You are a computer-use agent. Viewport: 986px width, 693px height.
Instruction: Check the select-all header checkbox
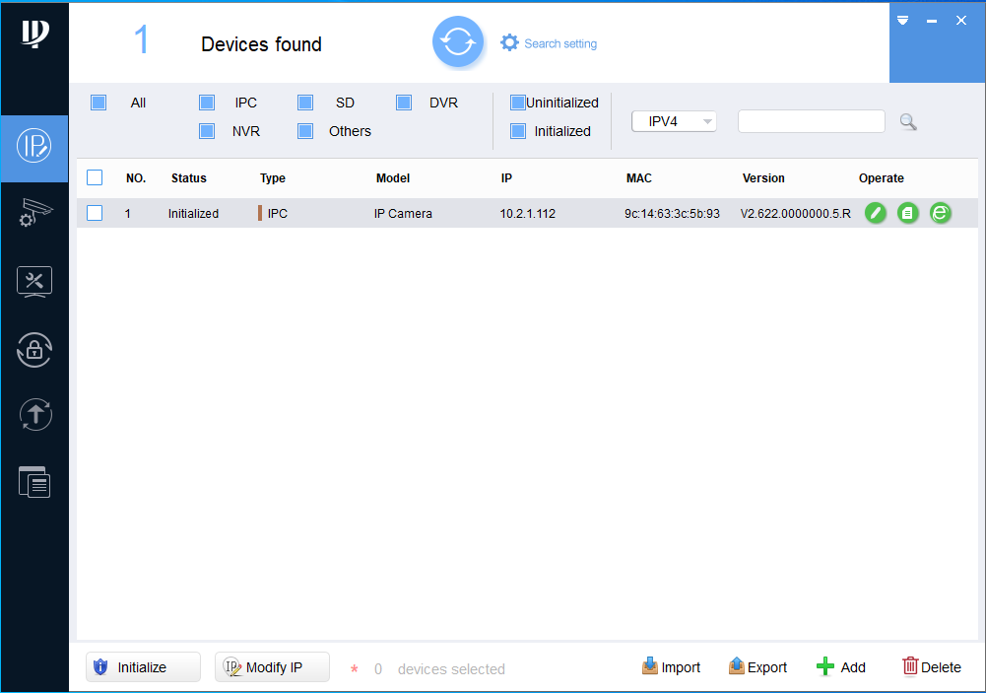pos(95,177)
